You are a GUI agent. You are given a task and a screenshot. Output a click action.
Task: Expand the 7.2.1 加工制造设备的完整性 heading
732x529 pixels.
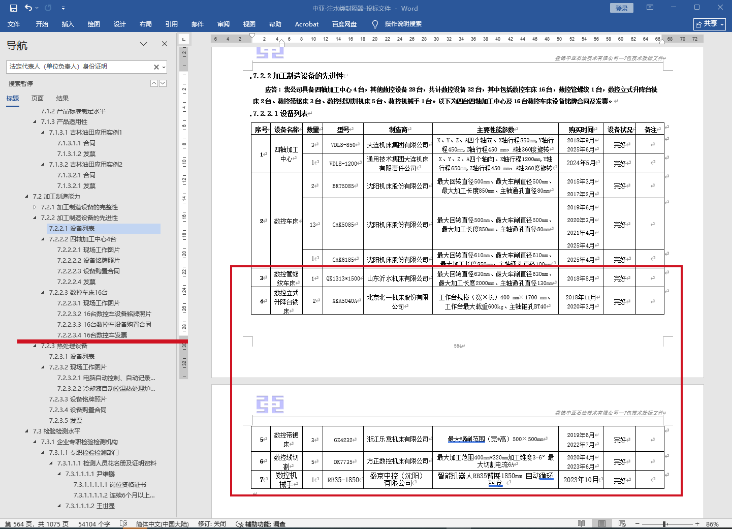click(x=35, y=207)
